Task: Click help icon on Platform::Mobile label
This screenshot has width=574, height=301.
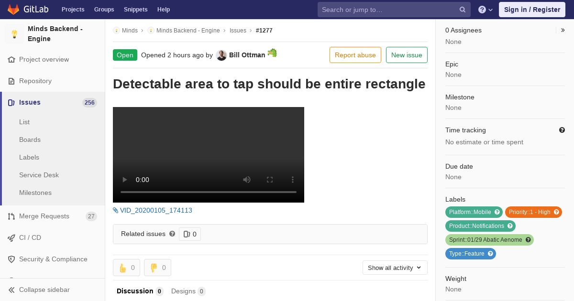Action: coord(497,212)
